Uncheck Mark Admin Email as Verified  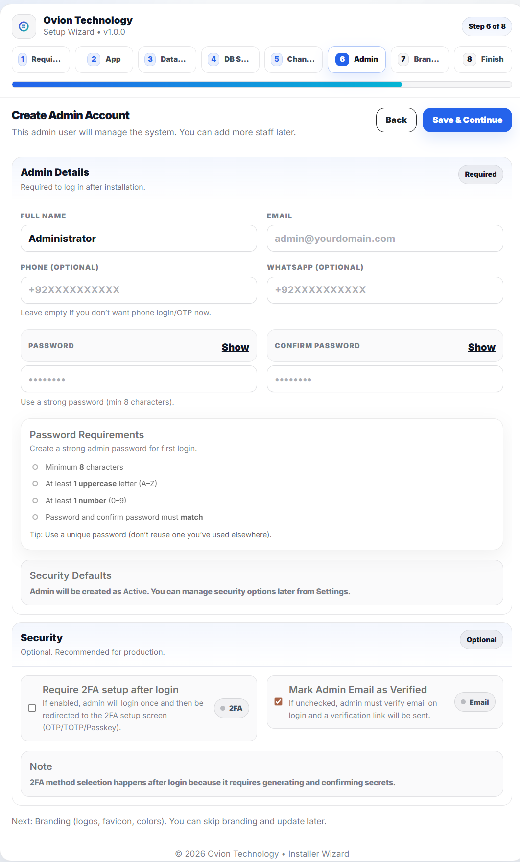pos(279,701)
